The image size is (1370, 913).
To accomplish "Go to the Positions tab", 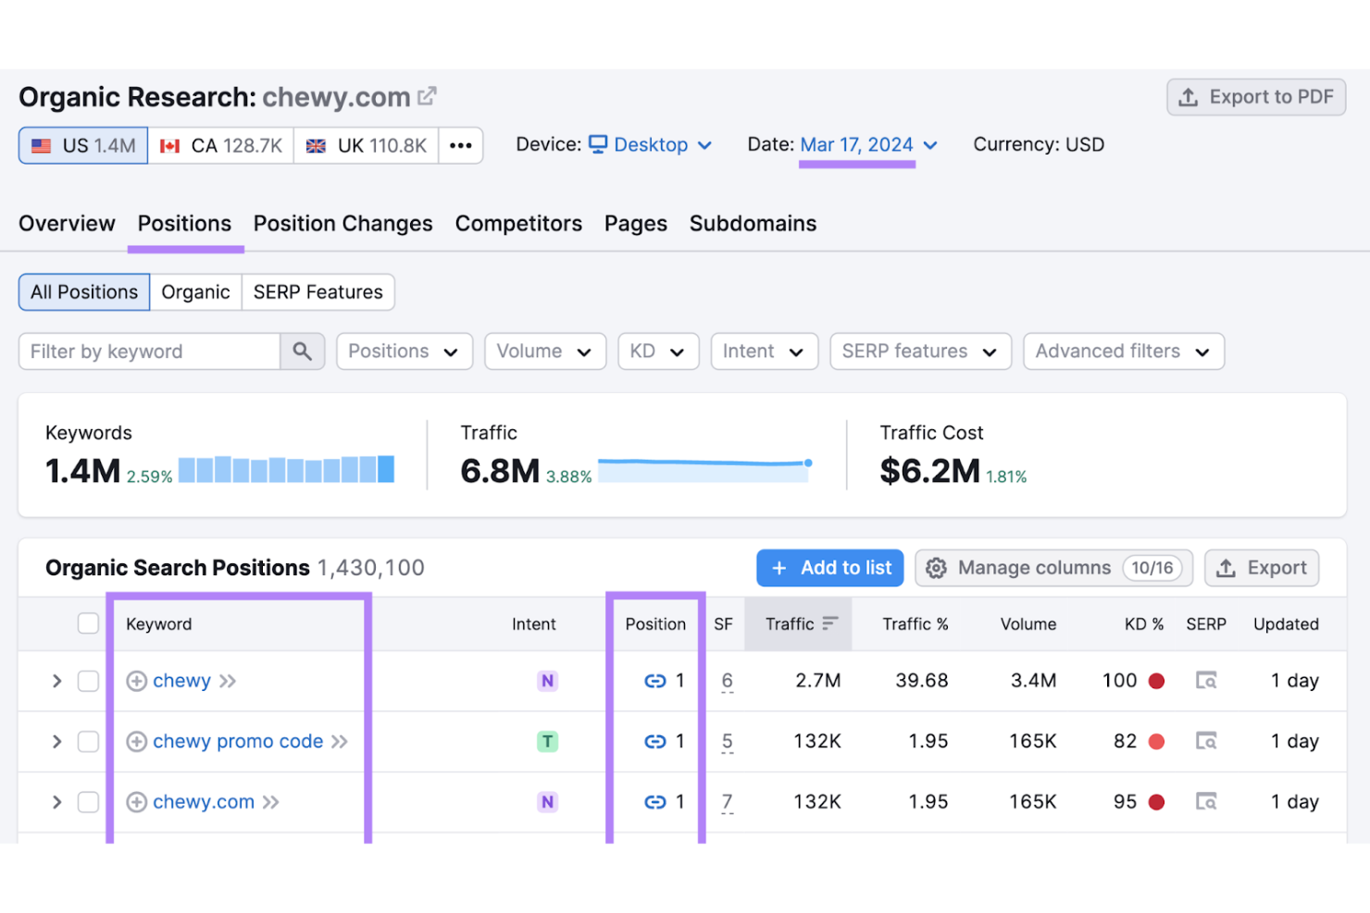I will pos(184,224).
